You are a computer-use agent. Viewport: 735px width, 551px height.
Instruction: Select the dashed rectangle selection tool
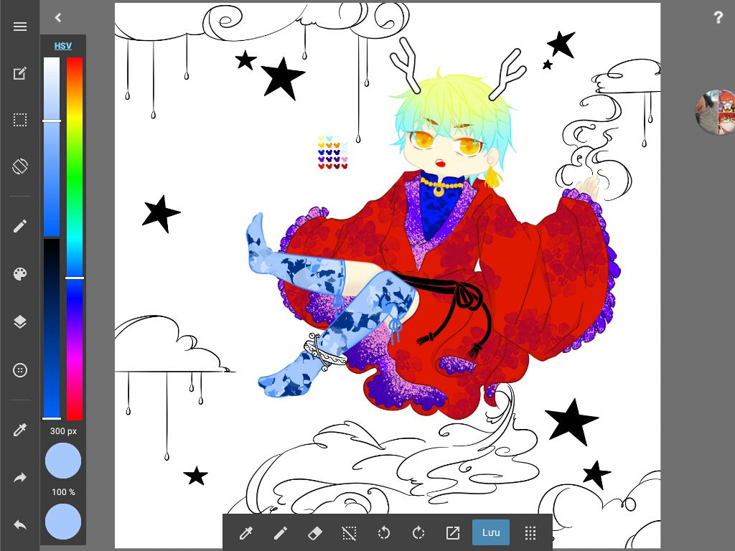(x=20, y=120)
